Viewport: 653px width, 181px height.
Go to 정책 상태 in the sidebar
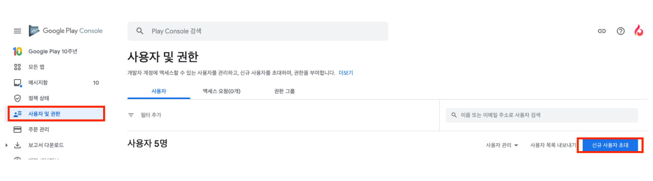[39, 98]
